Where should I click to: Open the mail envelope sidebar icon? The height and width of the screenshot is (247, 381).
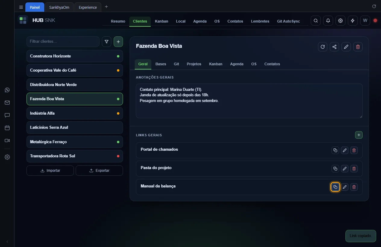(7, 103)
